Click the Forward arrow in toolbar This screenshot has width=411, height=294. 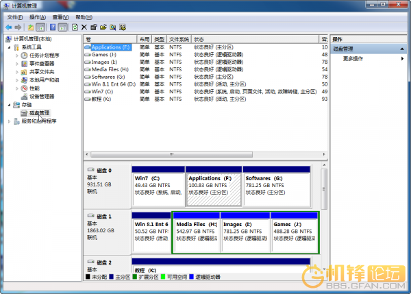(18, 27)
